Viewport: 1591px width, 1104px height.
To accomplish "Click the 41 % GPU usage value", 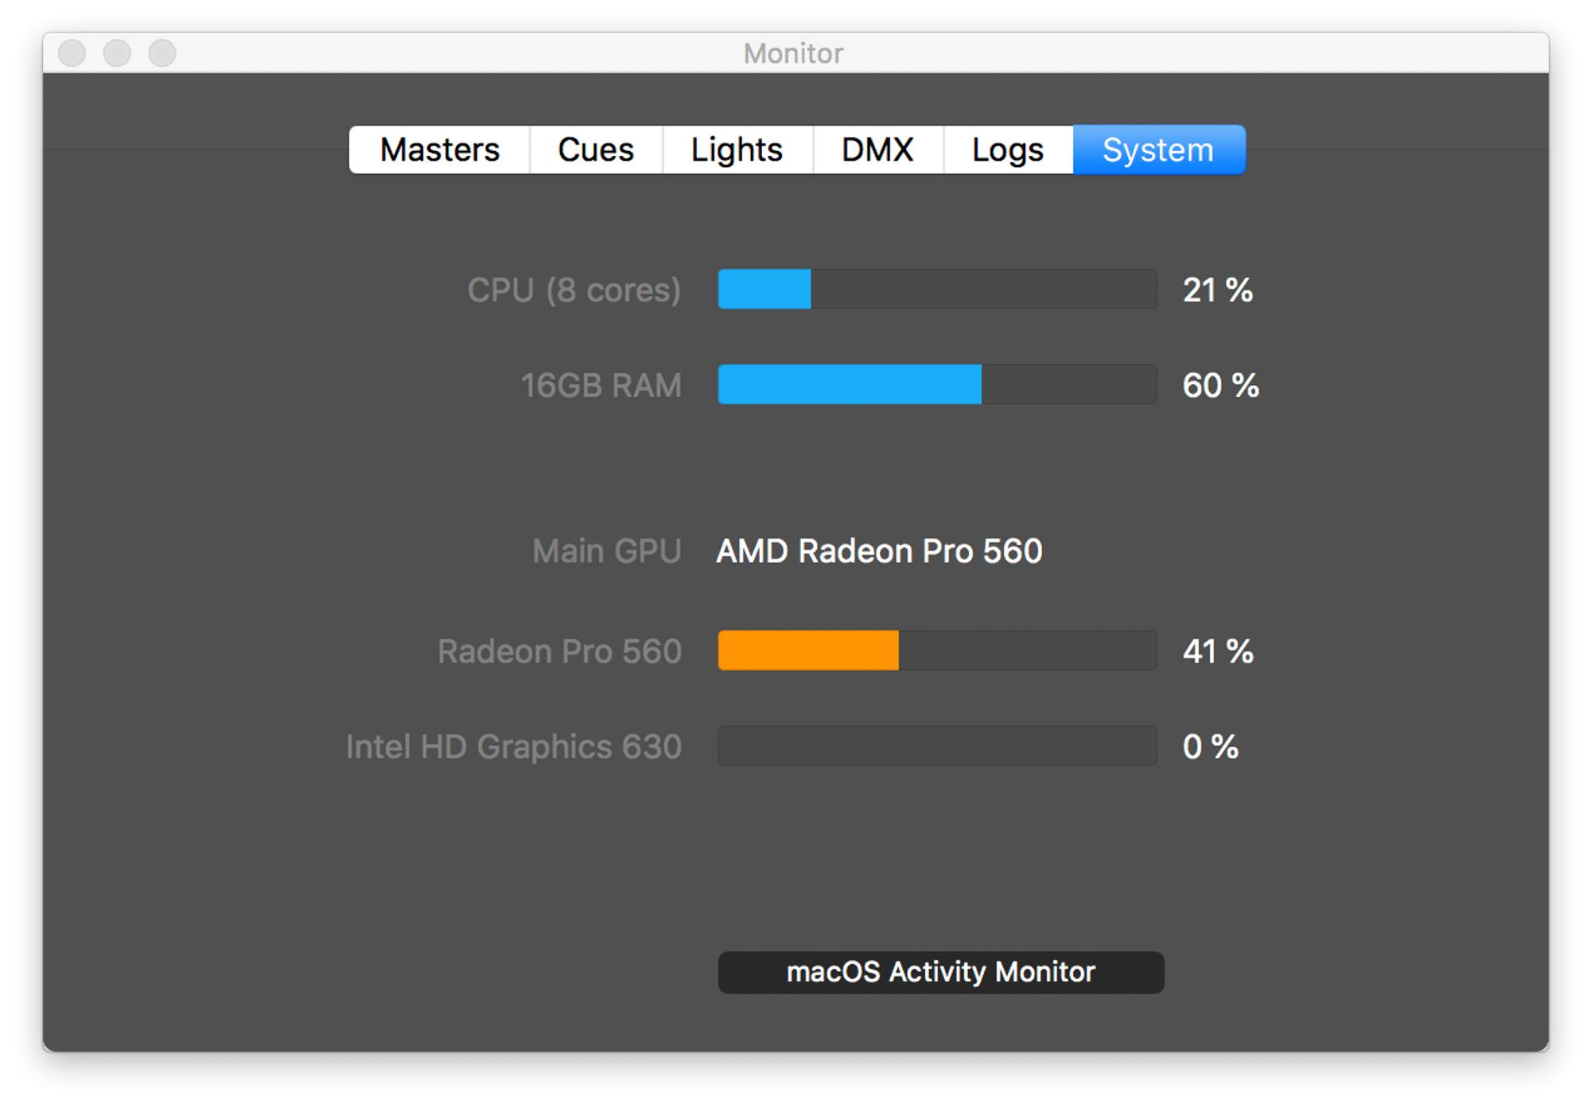I will pyautogui.click(x=1218, y=651).
